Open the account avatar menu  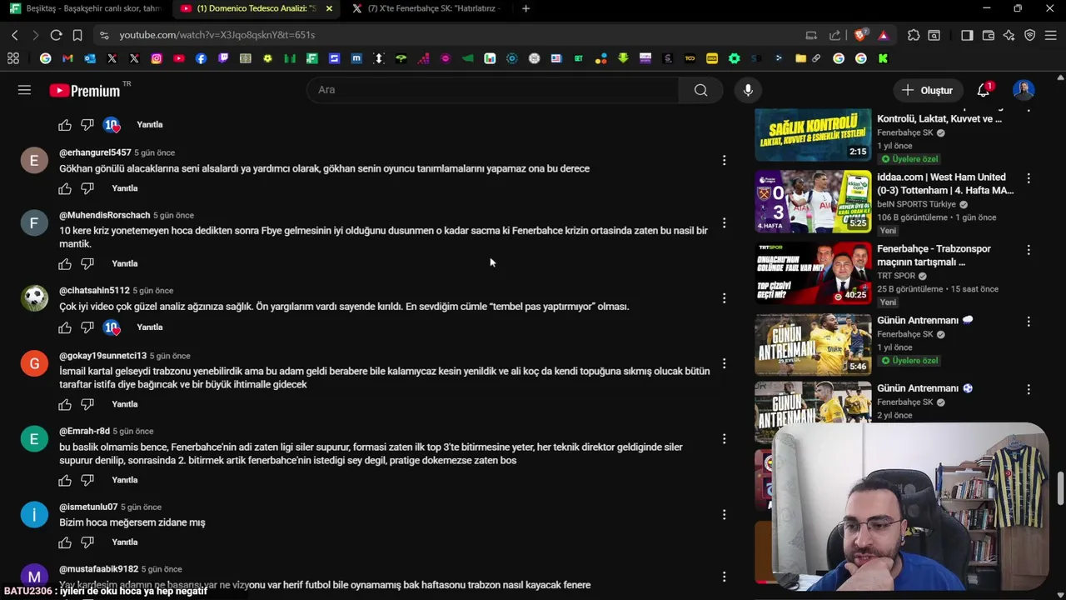[x=1024, y=90]
